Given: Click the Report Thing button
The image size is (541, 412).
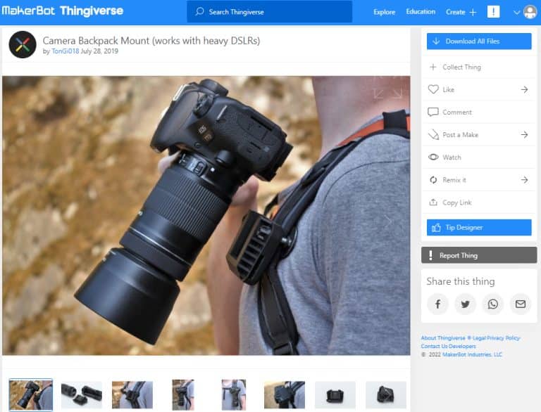Looking at the screenshot, I should pos(479,255).
